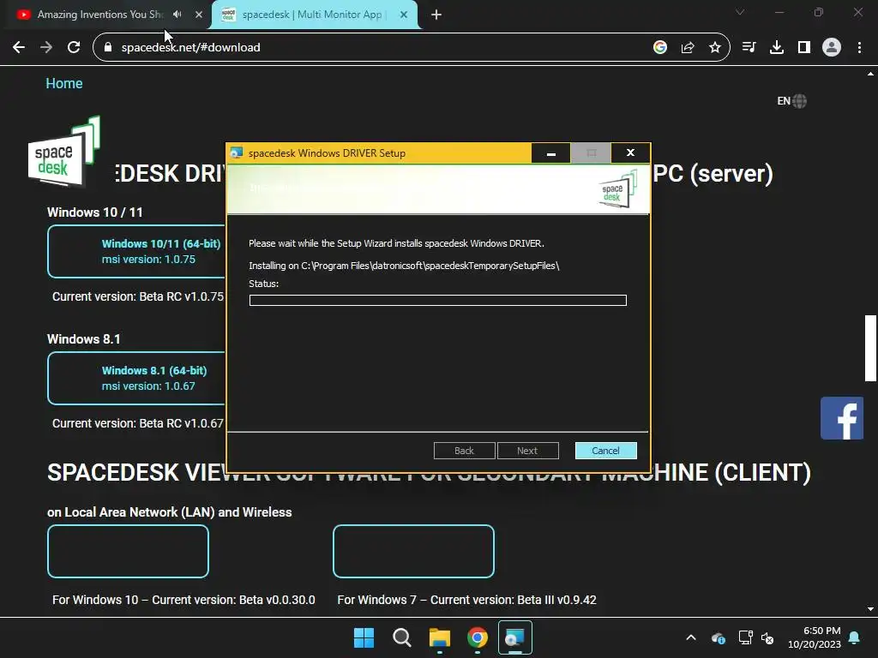Open a new browser tab
The width and height of the screenshot is (878, 658).
(x=436, y=15)
